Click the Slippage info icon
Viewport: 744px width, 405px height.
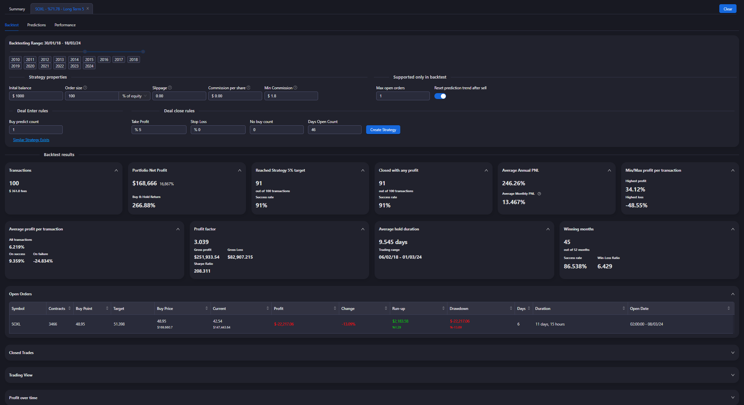pyautogui.click(x=170, y=88)
